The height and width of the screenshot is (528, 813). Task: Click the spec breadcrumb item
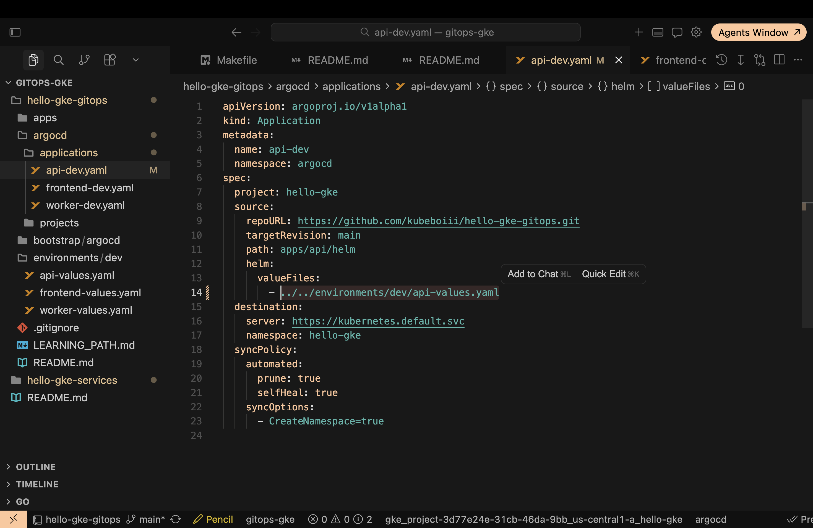pyautogui.click(x=504, y=87)
